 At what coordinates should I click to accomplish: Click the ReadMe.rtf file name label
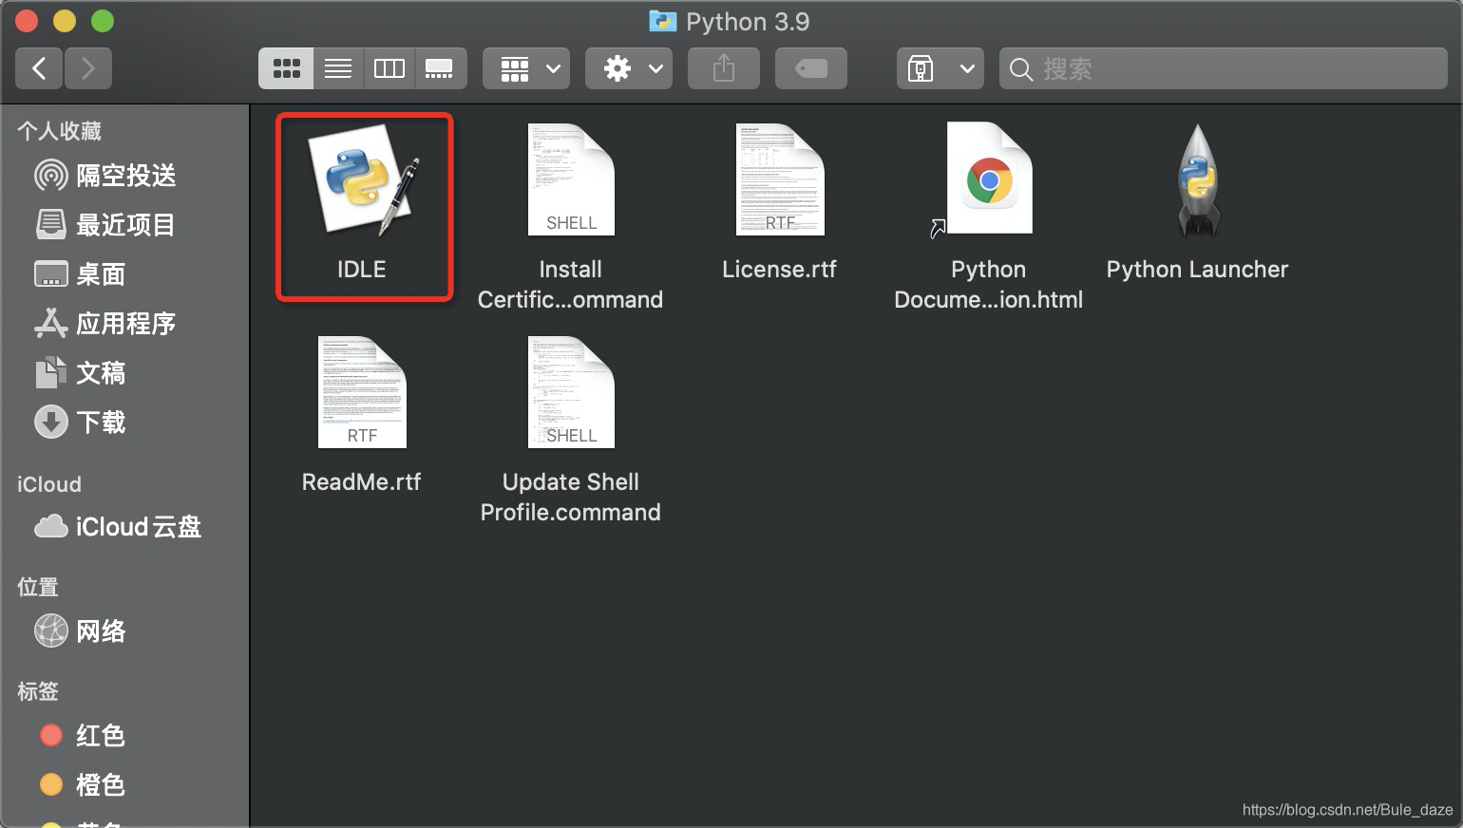coord(361,482)
